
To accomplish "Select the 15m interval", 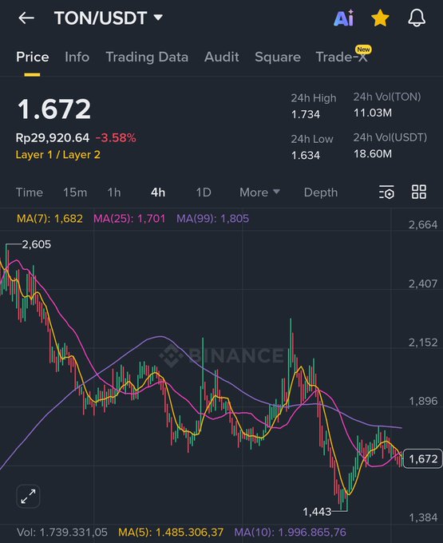I will [x=75, y=192].
